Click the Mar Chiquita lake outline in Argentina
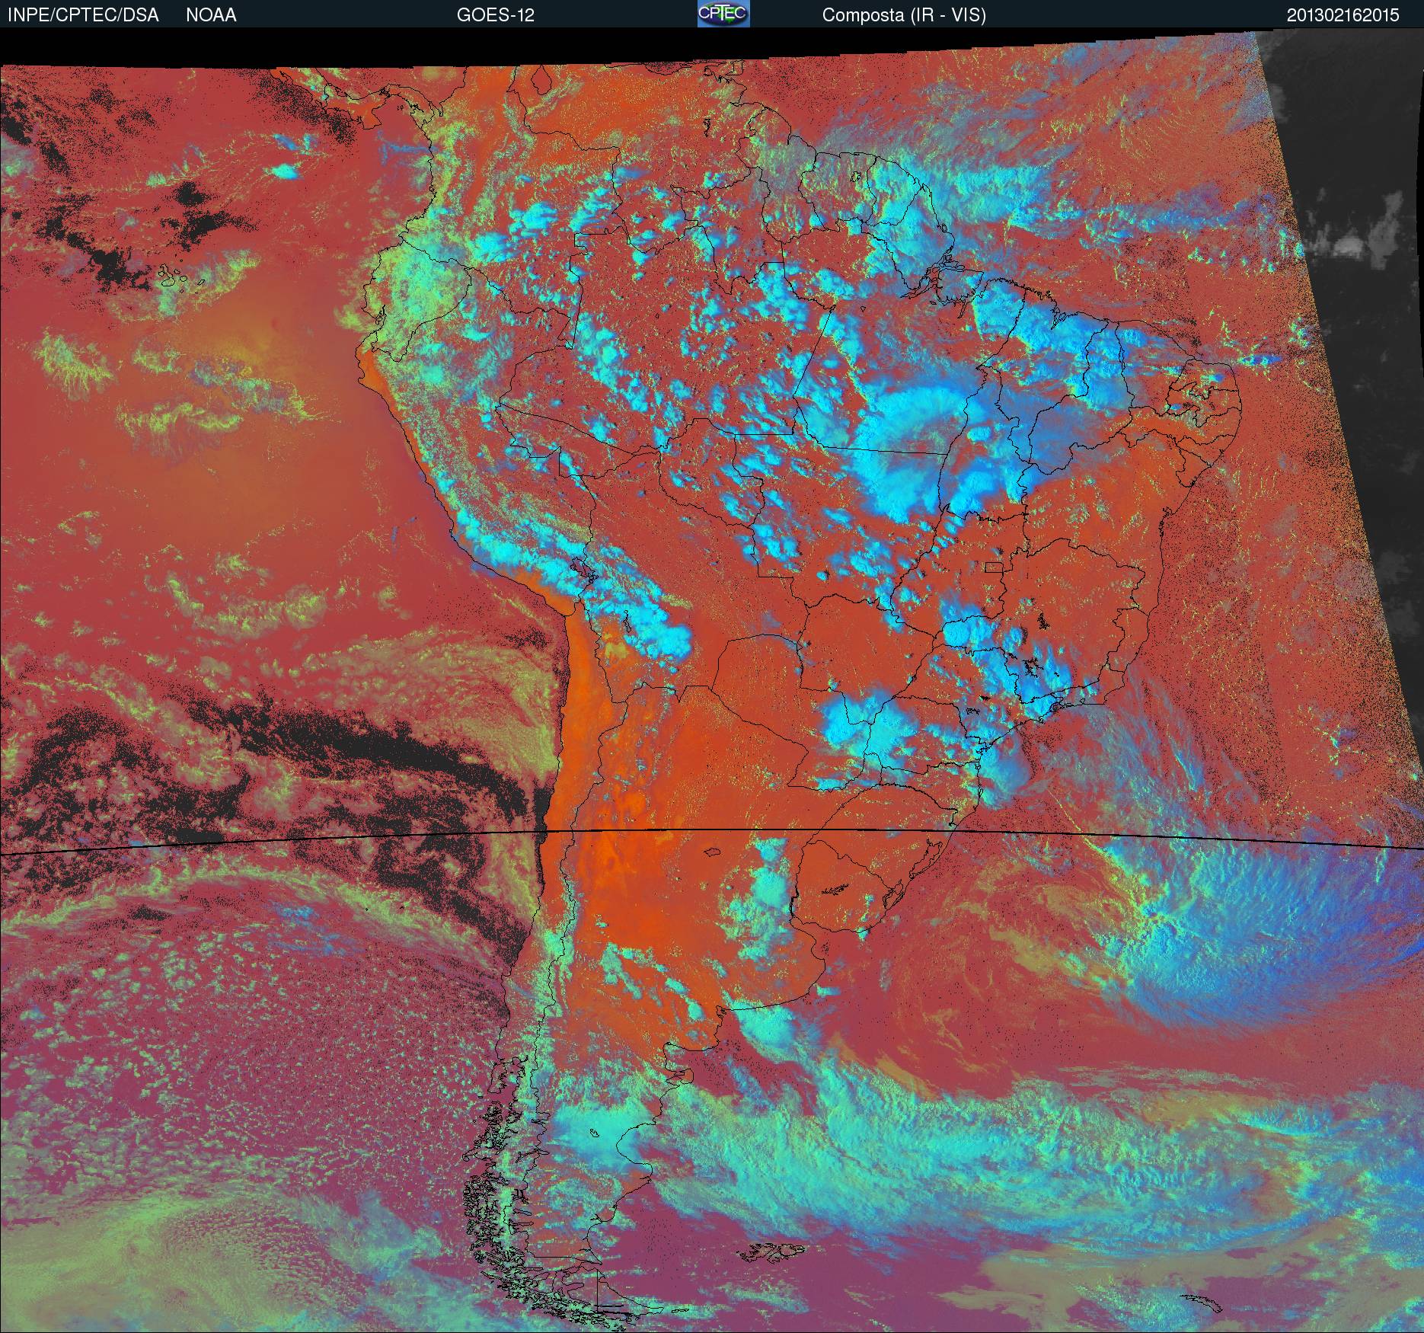 713,853
